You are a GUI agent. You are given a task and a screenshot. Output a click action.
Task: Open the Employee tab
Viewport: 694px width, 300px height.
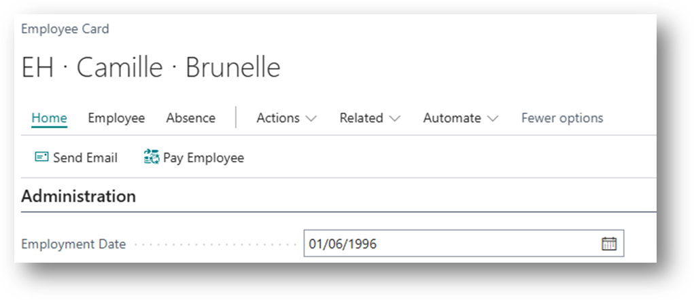(116, 117)
